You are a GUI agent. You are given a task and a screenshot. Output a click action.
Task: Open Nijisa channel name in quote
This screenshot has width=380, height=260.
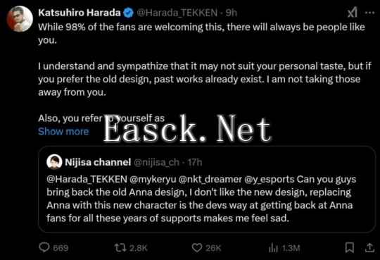pos(98,162)
